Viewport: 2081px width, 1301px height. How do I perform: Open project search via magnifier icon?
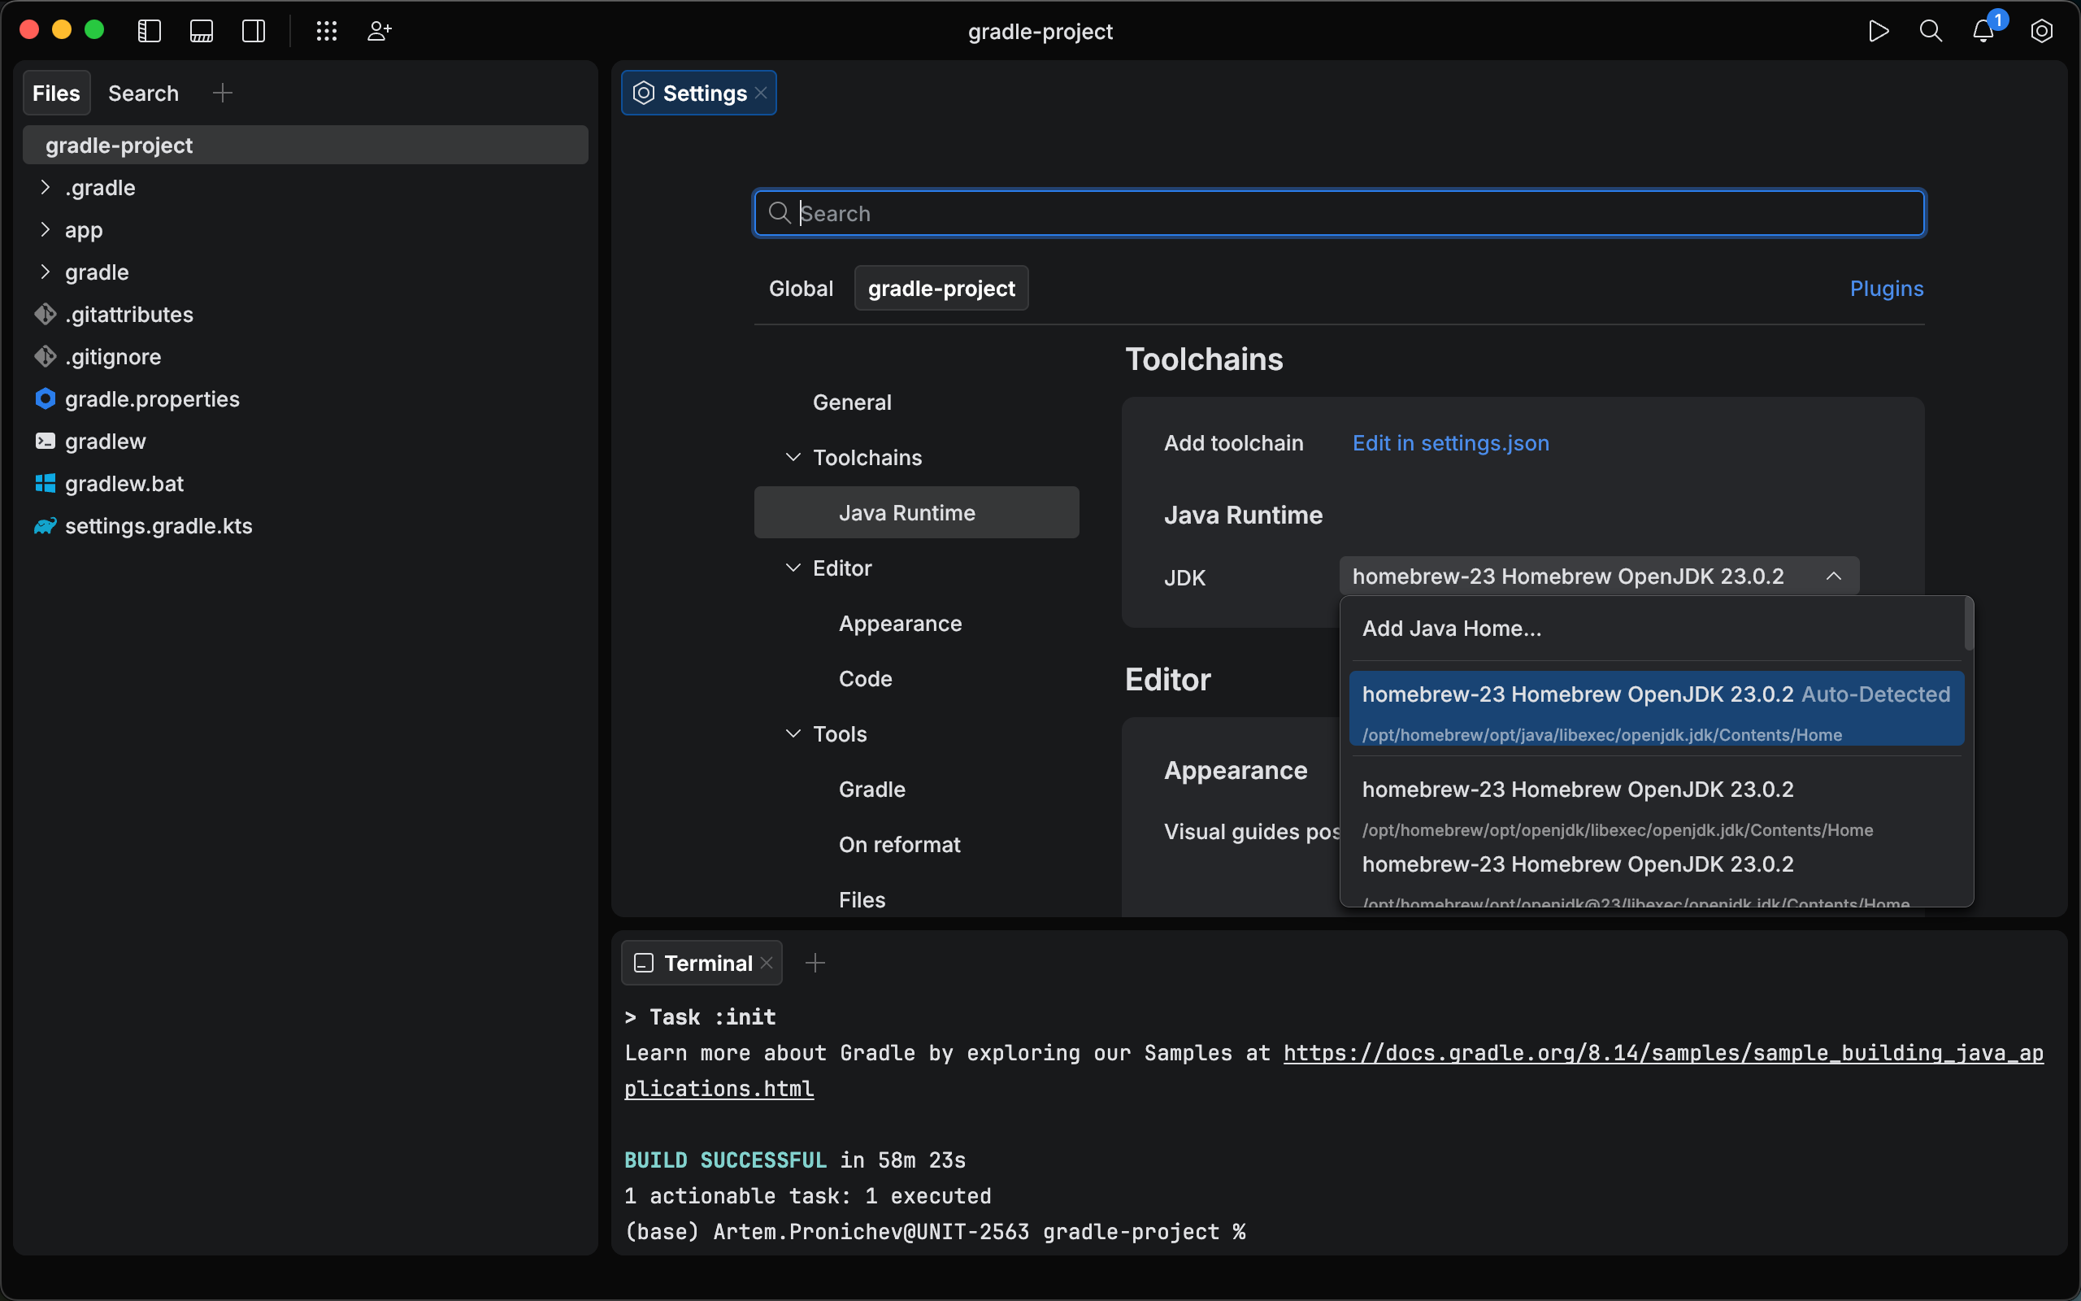(x=1931, y=31)
